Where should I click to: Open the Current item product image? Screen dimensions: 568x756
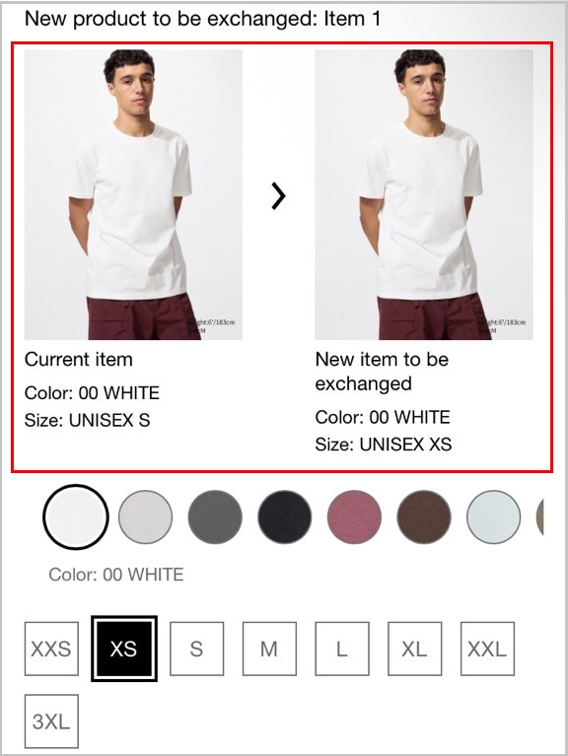click(x=133, y=195)
